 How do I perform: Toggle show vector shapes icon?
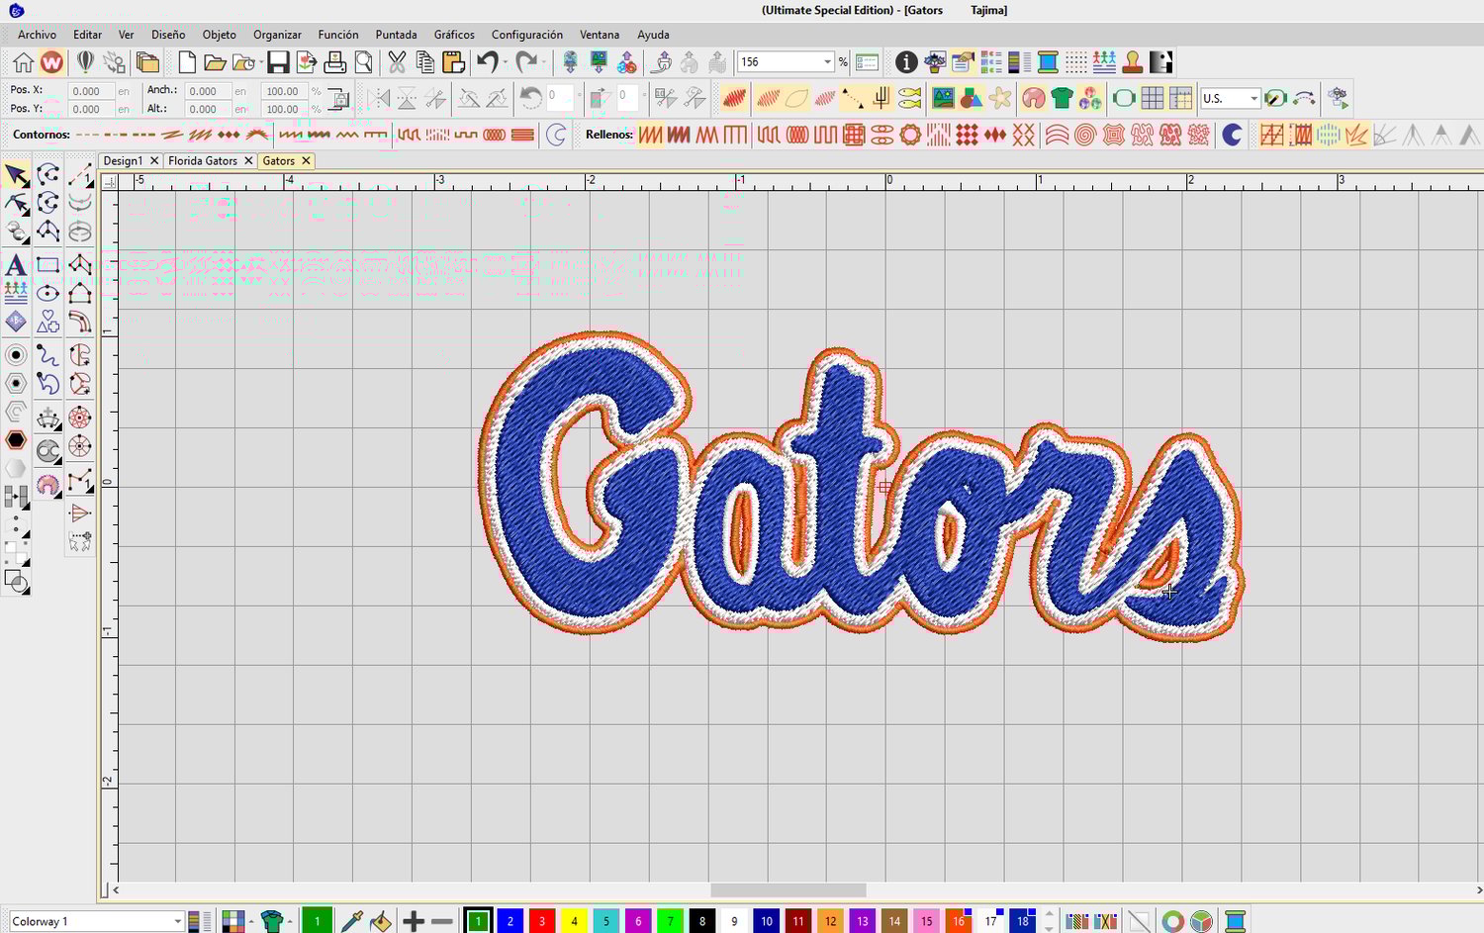coord(971,98)
